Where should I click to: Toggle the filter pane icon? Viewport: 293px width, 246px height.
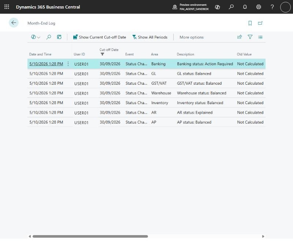[x=250, y=37]
